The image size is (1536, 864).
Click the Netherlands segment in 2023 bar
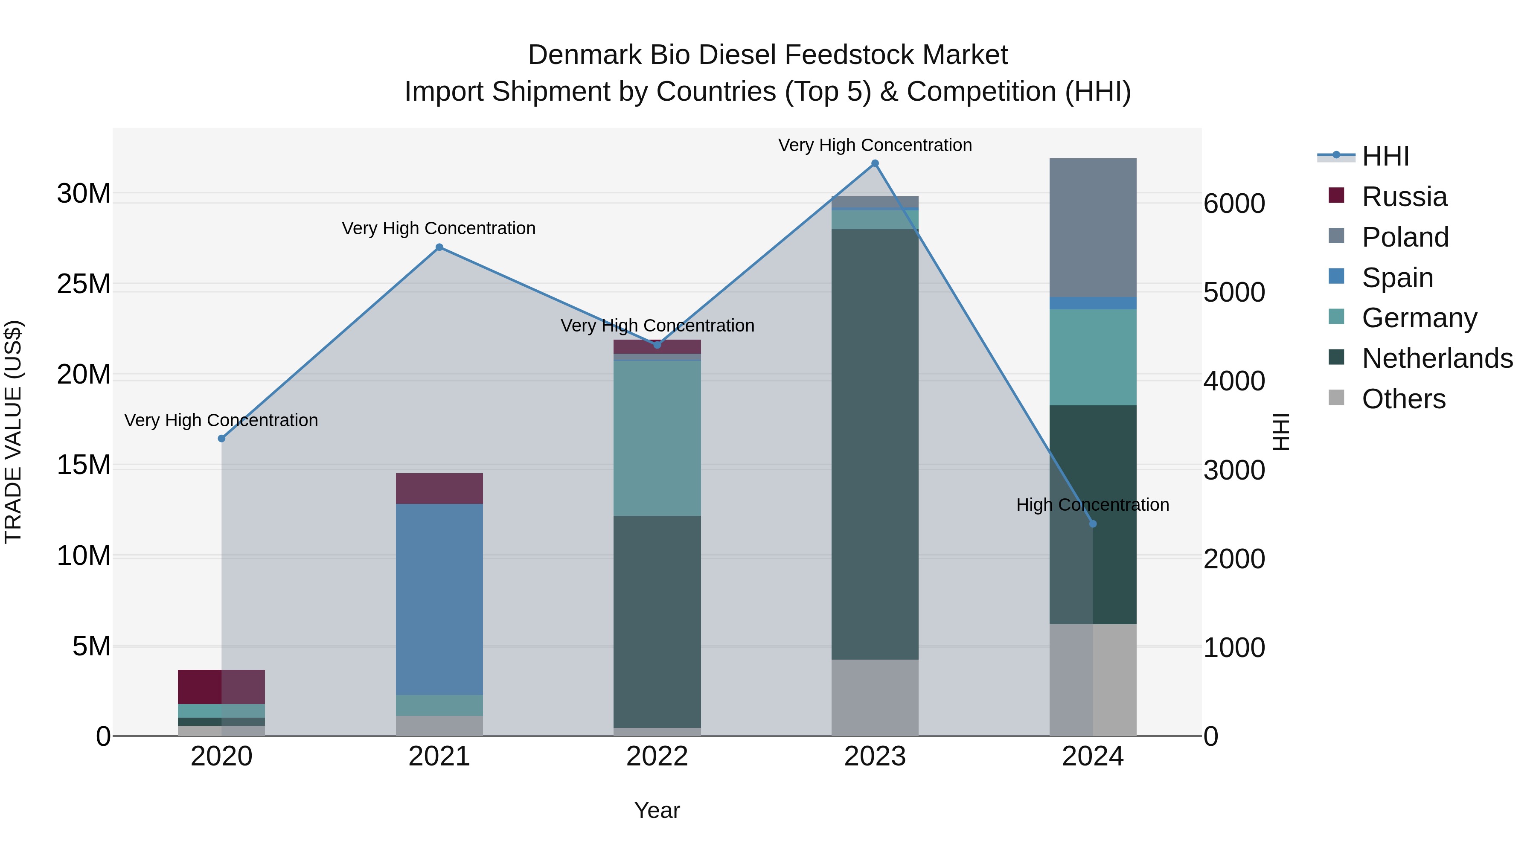[x=875, y=444]
